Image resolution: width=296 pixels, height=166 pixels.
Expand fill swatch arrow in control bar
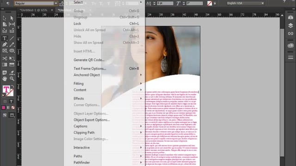pyautogui.click(x=215, y=3)
